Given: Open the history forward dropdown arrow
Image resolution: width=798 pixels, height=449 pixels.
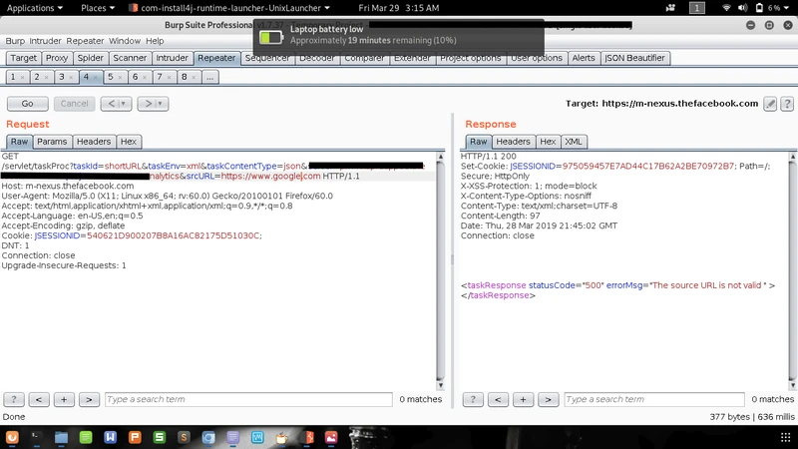Looking at the screenshot, I should (x=160, y=104).
